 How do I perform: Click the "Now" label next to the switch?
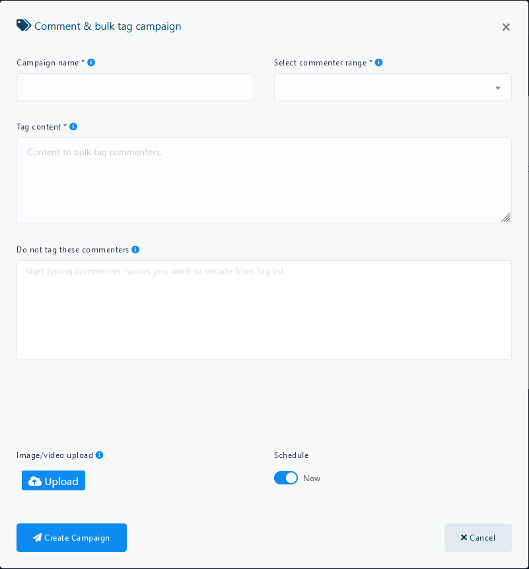point(312,478)
